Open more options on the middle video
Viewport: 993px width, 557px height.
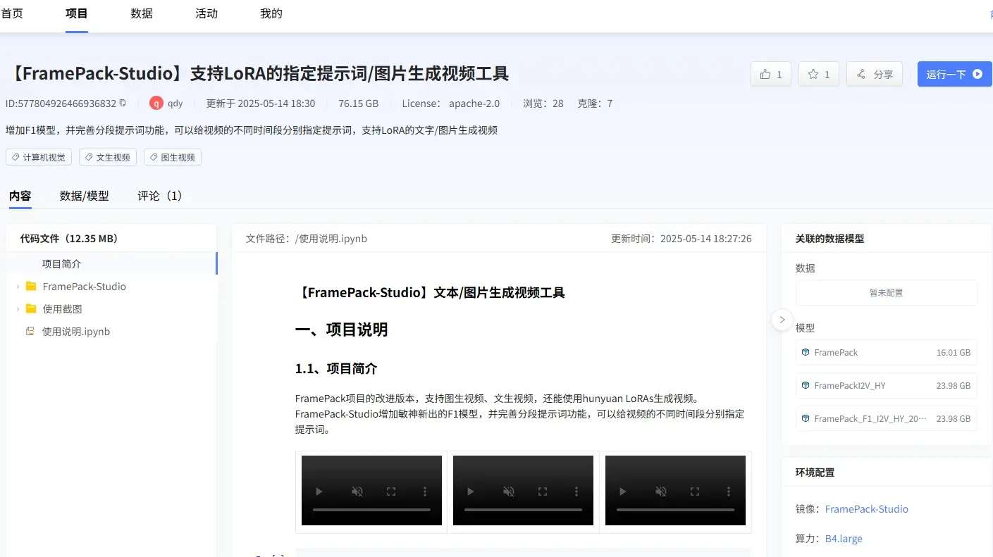[x=576, y=492]
